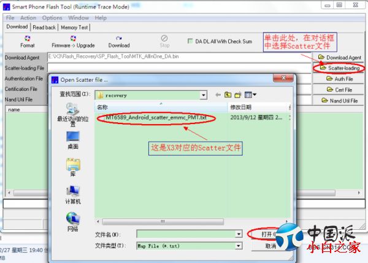Click the dialog horizontal scrollbar thumb
Viewport: 368px width, 263px height.
(x=163, y=221)
